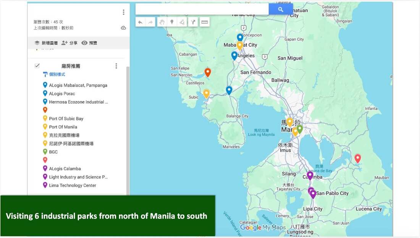Click the undo arrow tool

[141, 22]
